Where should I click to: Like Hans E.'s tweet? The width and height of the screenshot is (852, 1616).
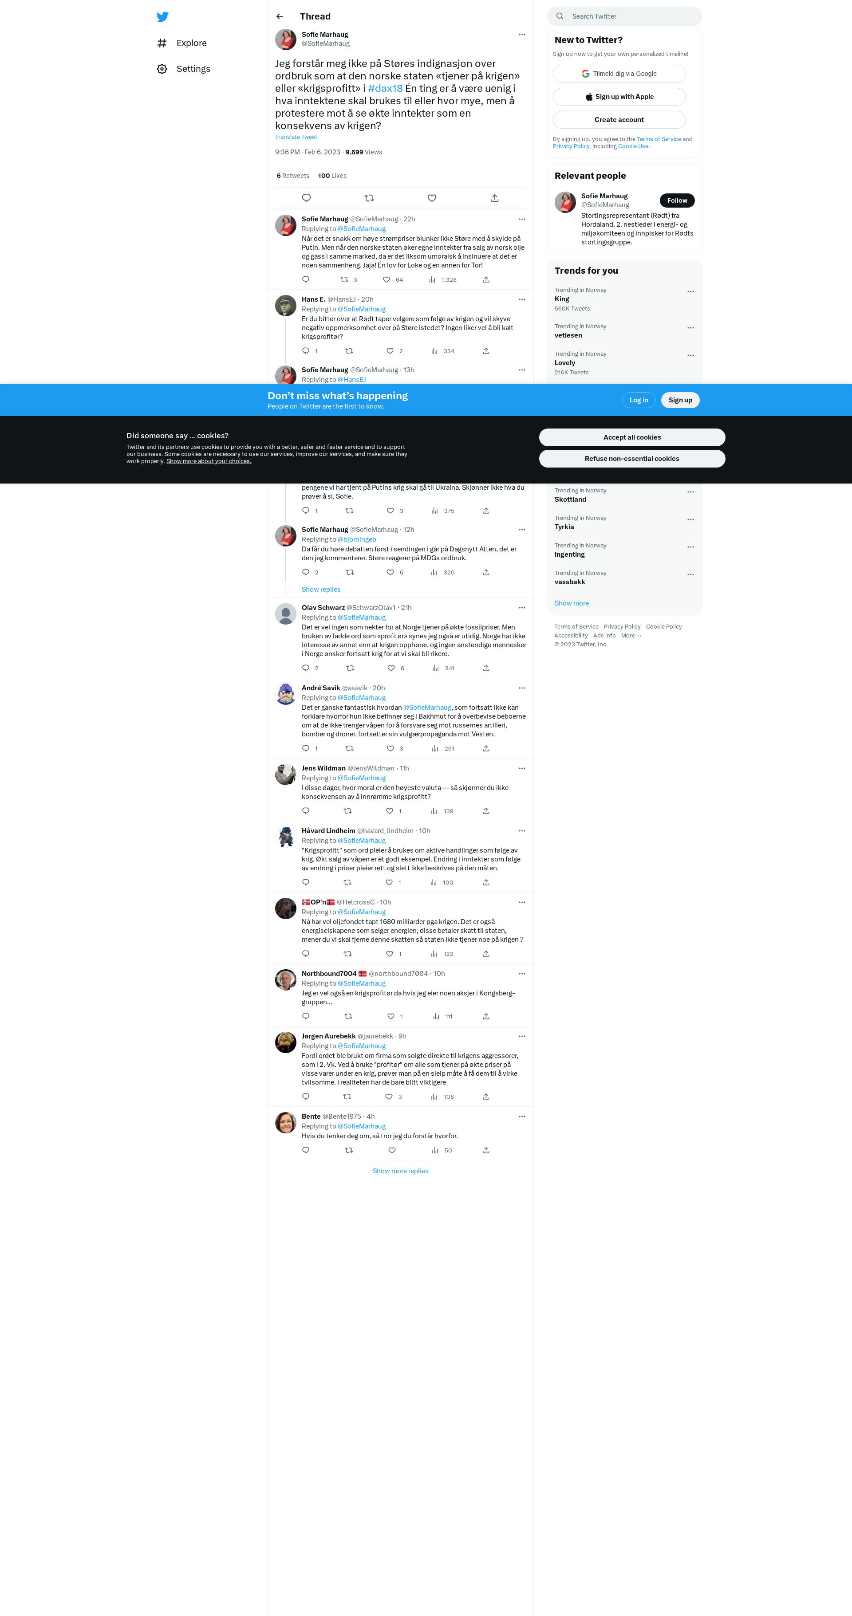click(x=394, y=351)
